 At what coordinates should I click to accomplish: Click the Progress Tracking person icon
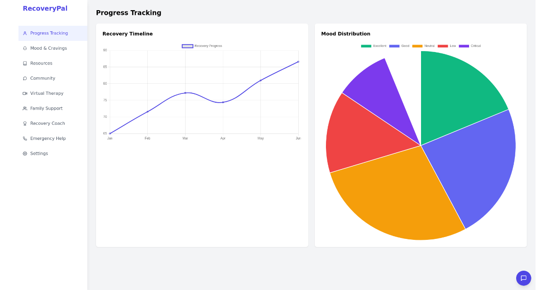(24, 33)
